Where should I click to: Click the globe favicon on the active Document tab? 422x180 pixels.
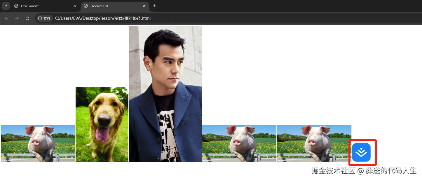pos(86,6)
